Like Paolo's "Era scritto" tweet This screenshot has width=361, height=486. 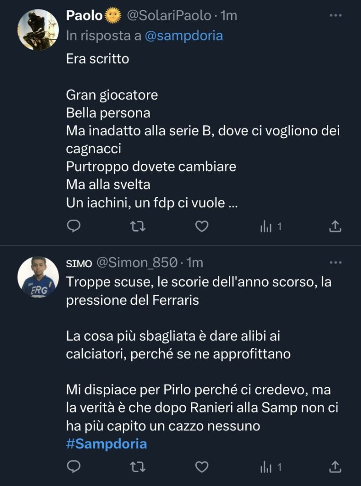pos(202,227)
